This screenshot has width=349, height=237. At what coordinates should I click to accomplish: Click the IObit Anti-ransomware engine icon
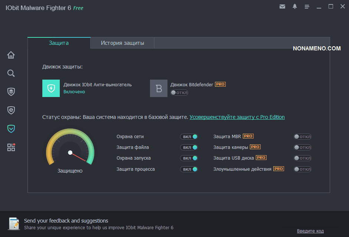point(51,88)
